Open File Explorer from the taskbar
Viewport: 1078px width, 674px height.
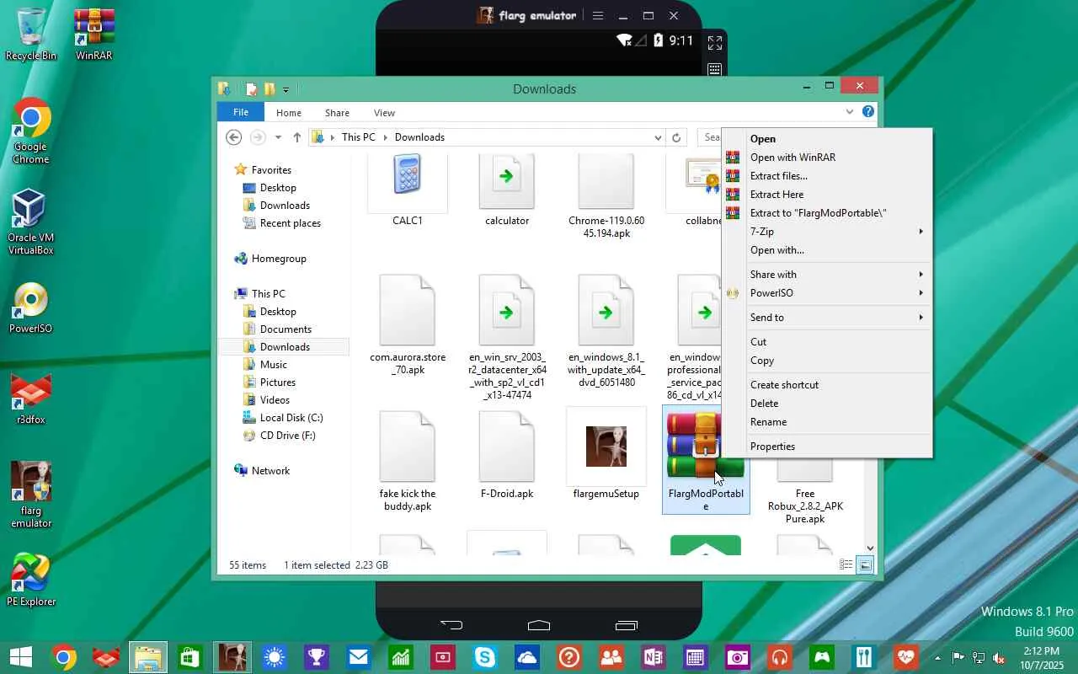click(148, 657)
